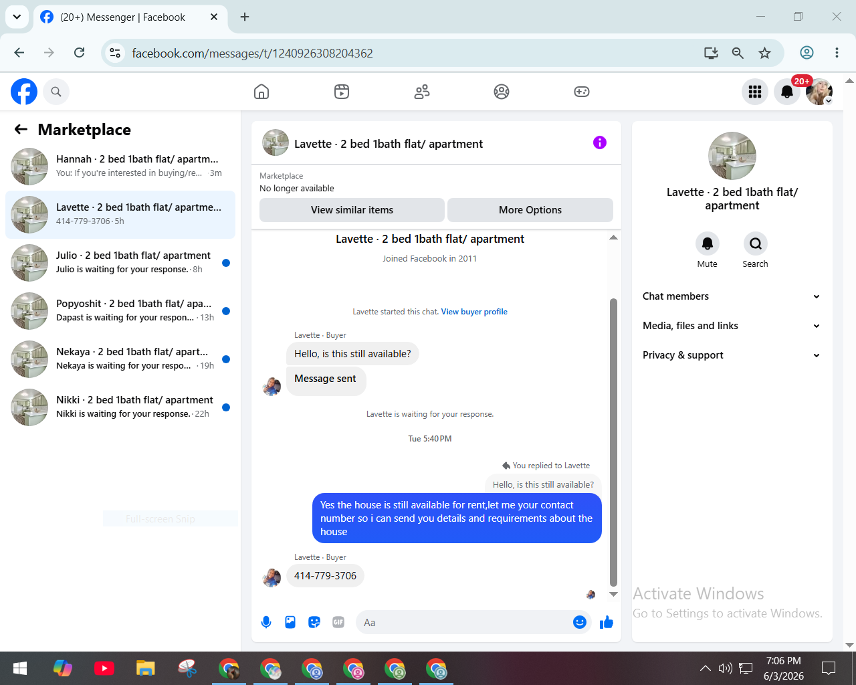Open YouTube from the taskbar
The image size is (856, 685).
[x=104, y=668]
